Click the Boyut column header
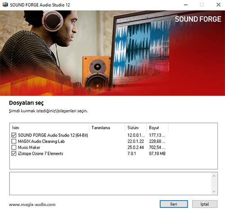The width and height of the screenshot is (225, 211). 157,127
